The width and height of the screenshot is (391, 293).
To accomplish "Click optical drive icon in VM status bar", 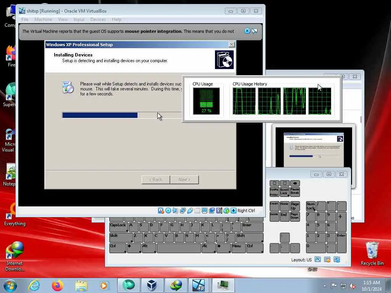I will [168, 211].
